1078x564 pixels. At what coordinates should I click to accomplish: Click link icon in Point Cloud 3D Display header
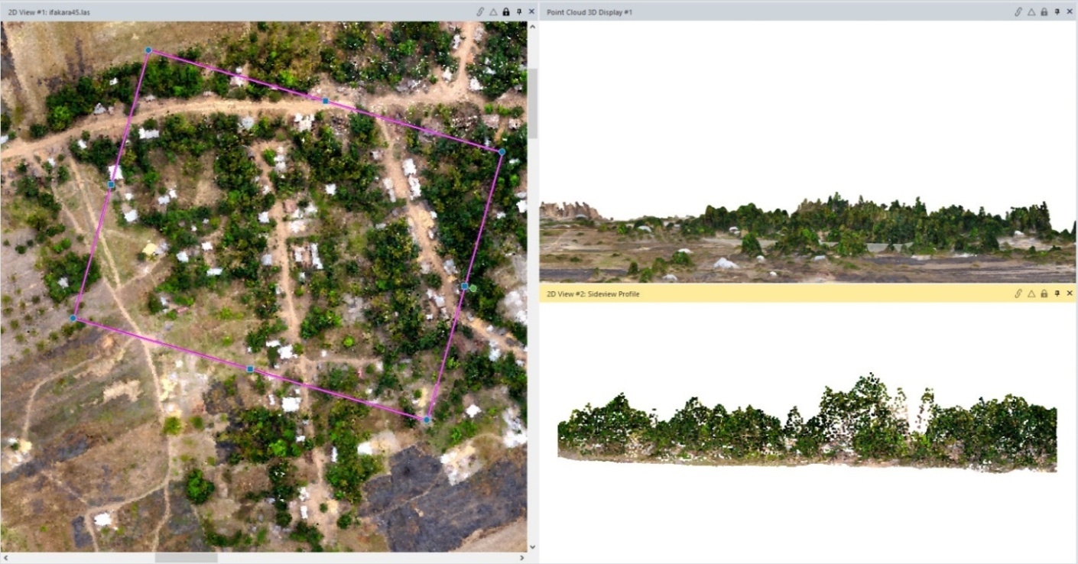click(1018, 11)
